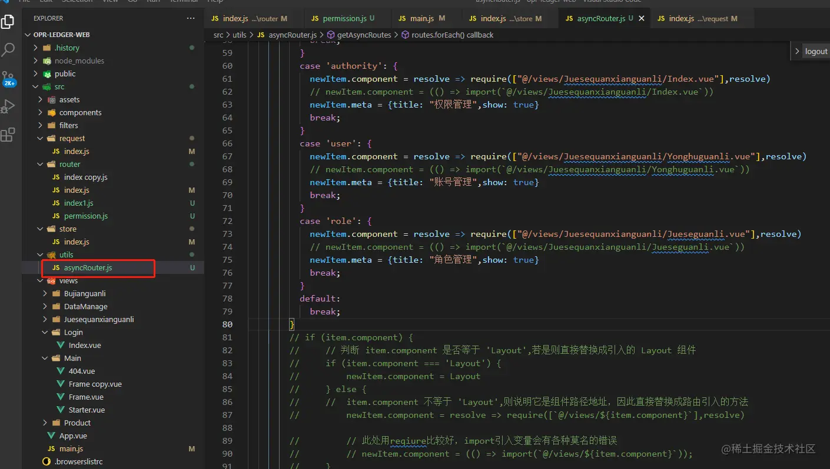Click the utils folder icon
Viewport: 830px width, 469px height.
click(x=52, y=254)
